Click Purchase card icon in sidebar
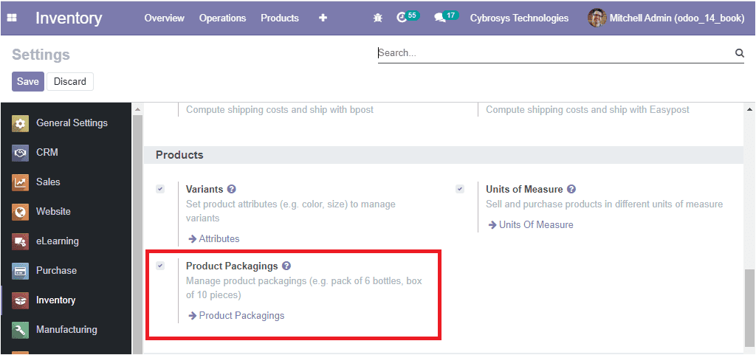This screenshot has height=355, width=756. pos(20,271)
